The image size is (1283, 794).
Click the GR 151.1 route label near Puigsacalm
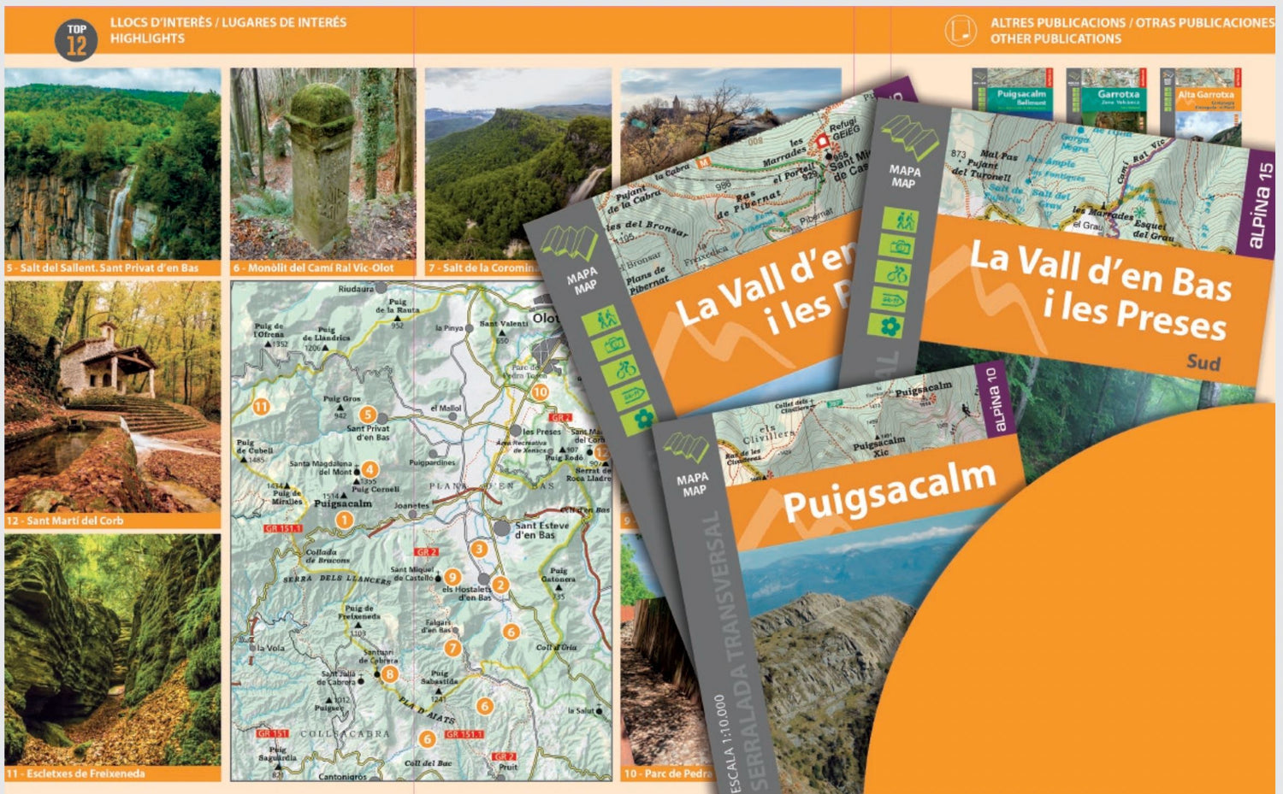(x=282, y=528)
